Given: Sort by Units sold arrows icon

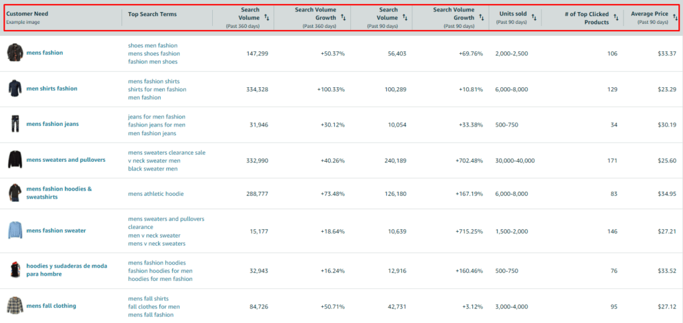Looking at the screenshot, I should pyautogui.click(x=534, y=18).
